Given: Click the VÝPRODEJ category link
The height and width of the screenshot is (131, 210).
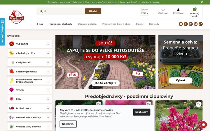Looking at the screenshot, I should pos(22,44).
